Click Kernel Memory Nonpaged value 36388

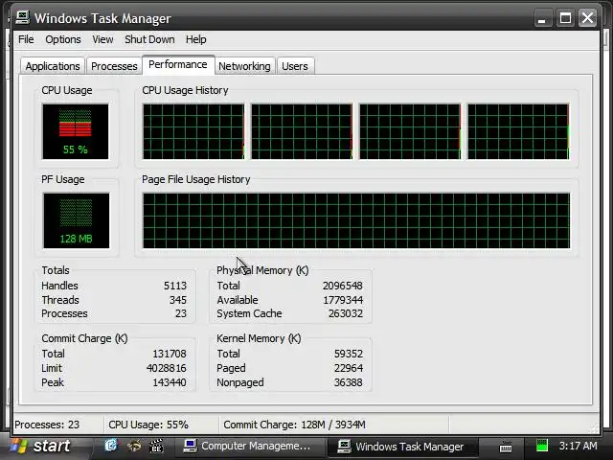[x=349, y=382]
